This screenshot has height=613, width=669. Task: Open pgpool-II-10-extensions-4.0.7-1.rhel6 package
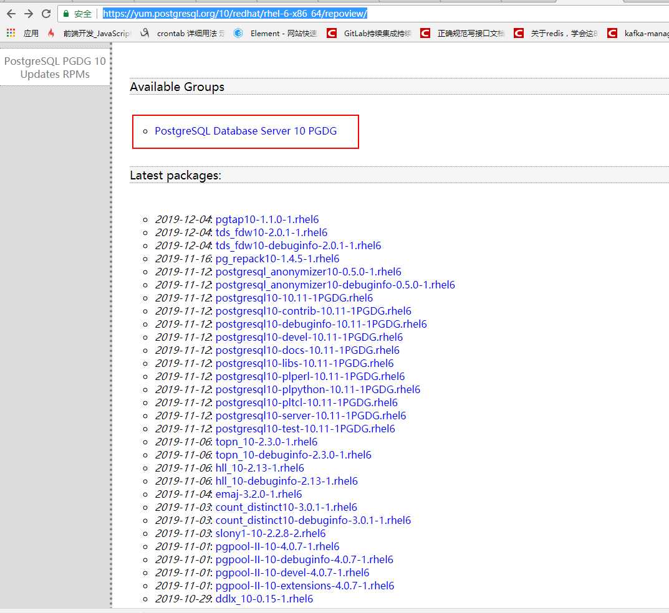click(x=305, y=586)
